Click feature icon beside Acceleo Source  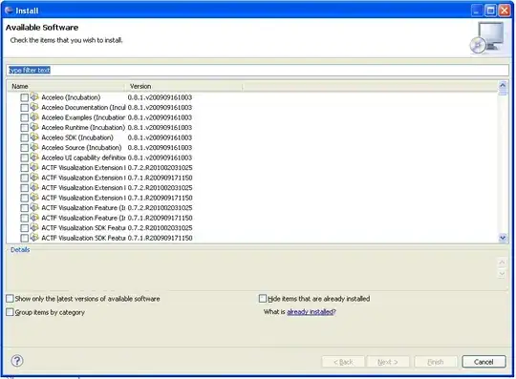coord(34,147)
